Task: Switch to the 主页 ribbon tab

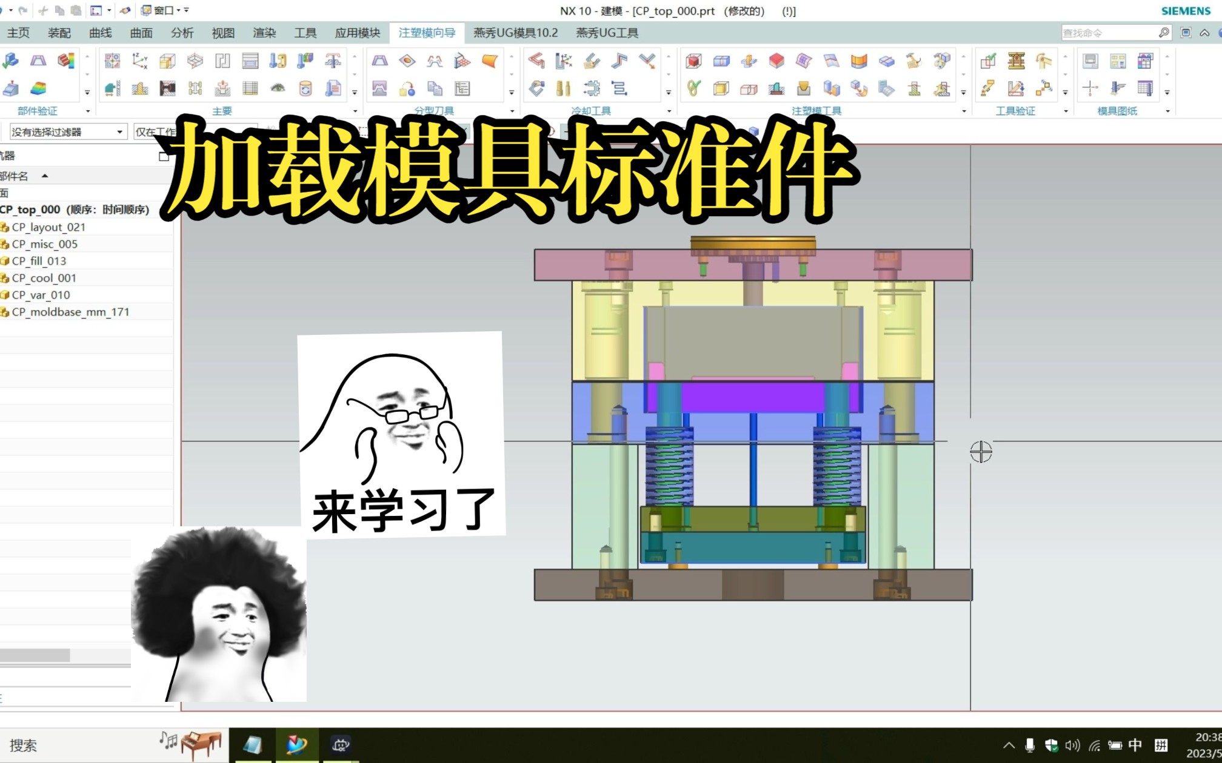Action: coord(18,33)
